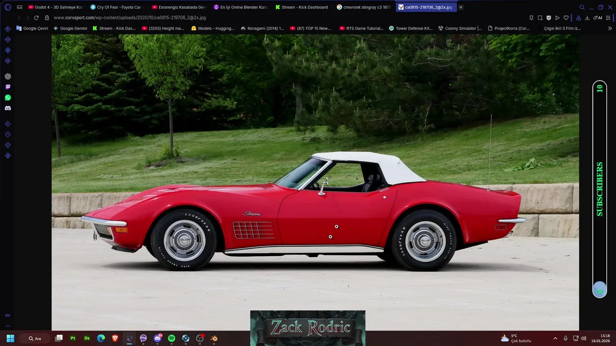Open Stream - Kick Das... bookmark

point(114,28)
